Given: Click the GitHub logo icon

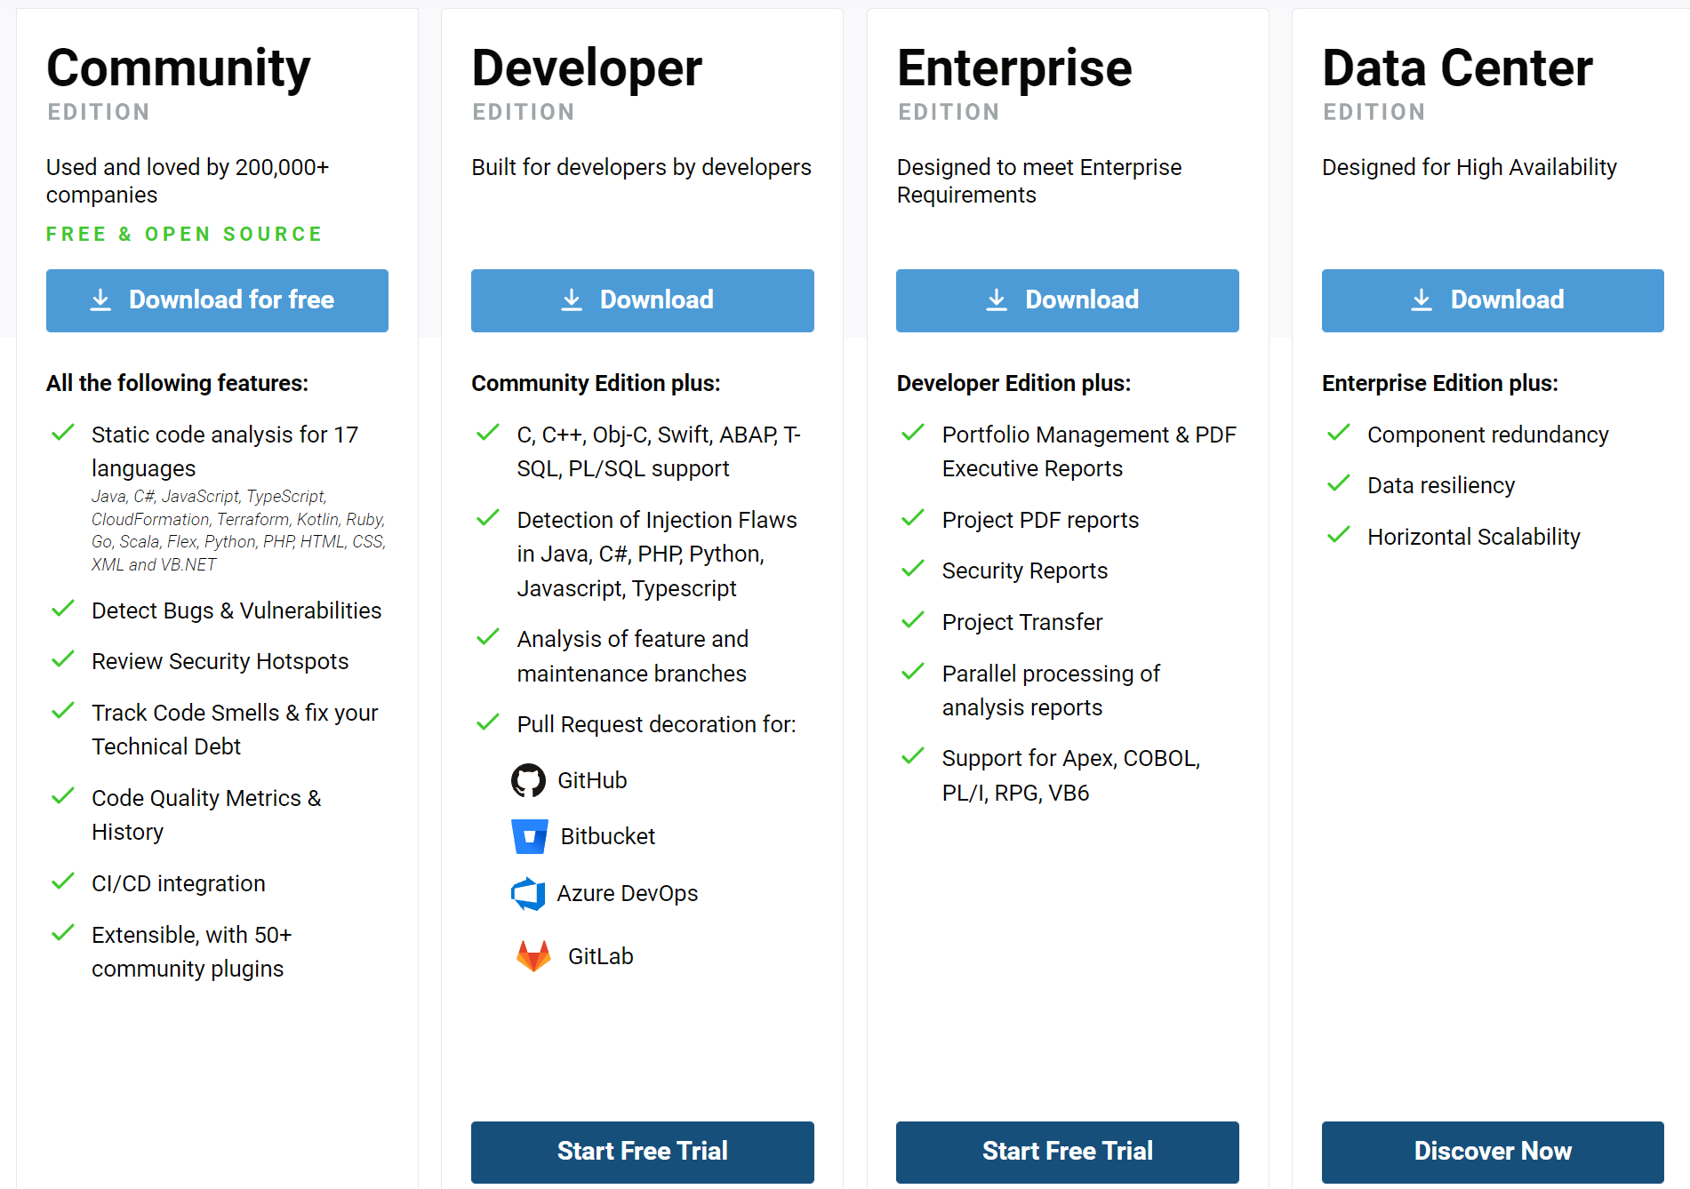Looking at the screenshot, I should [x=528, y=780].
